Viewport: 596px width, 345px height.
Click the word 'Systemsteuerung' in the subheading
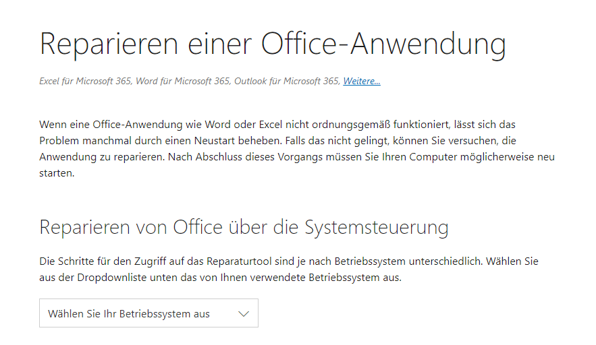click(377, 228)
